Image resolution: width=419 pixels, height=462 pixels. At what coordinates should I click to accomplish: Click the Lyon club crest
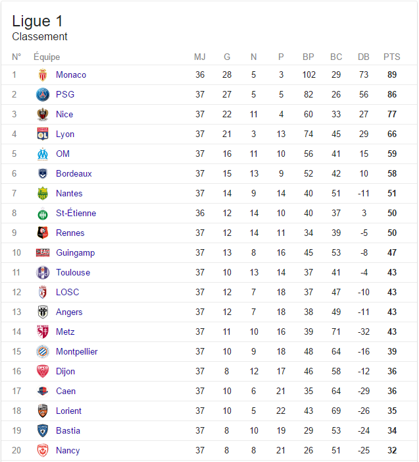point(43,134)
